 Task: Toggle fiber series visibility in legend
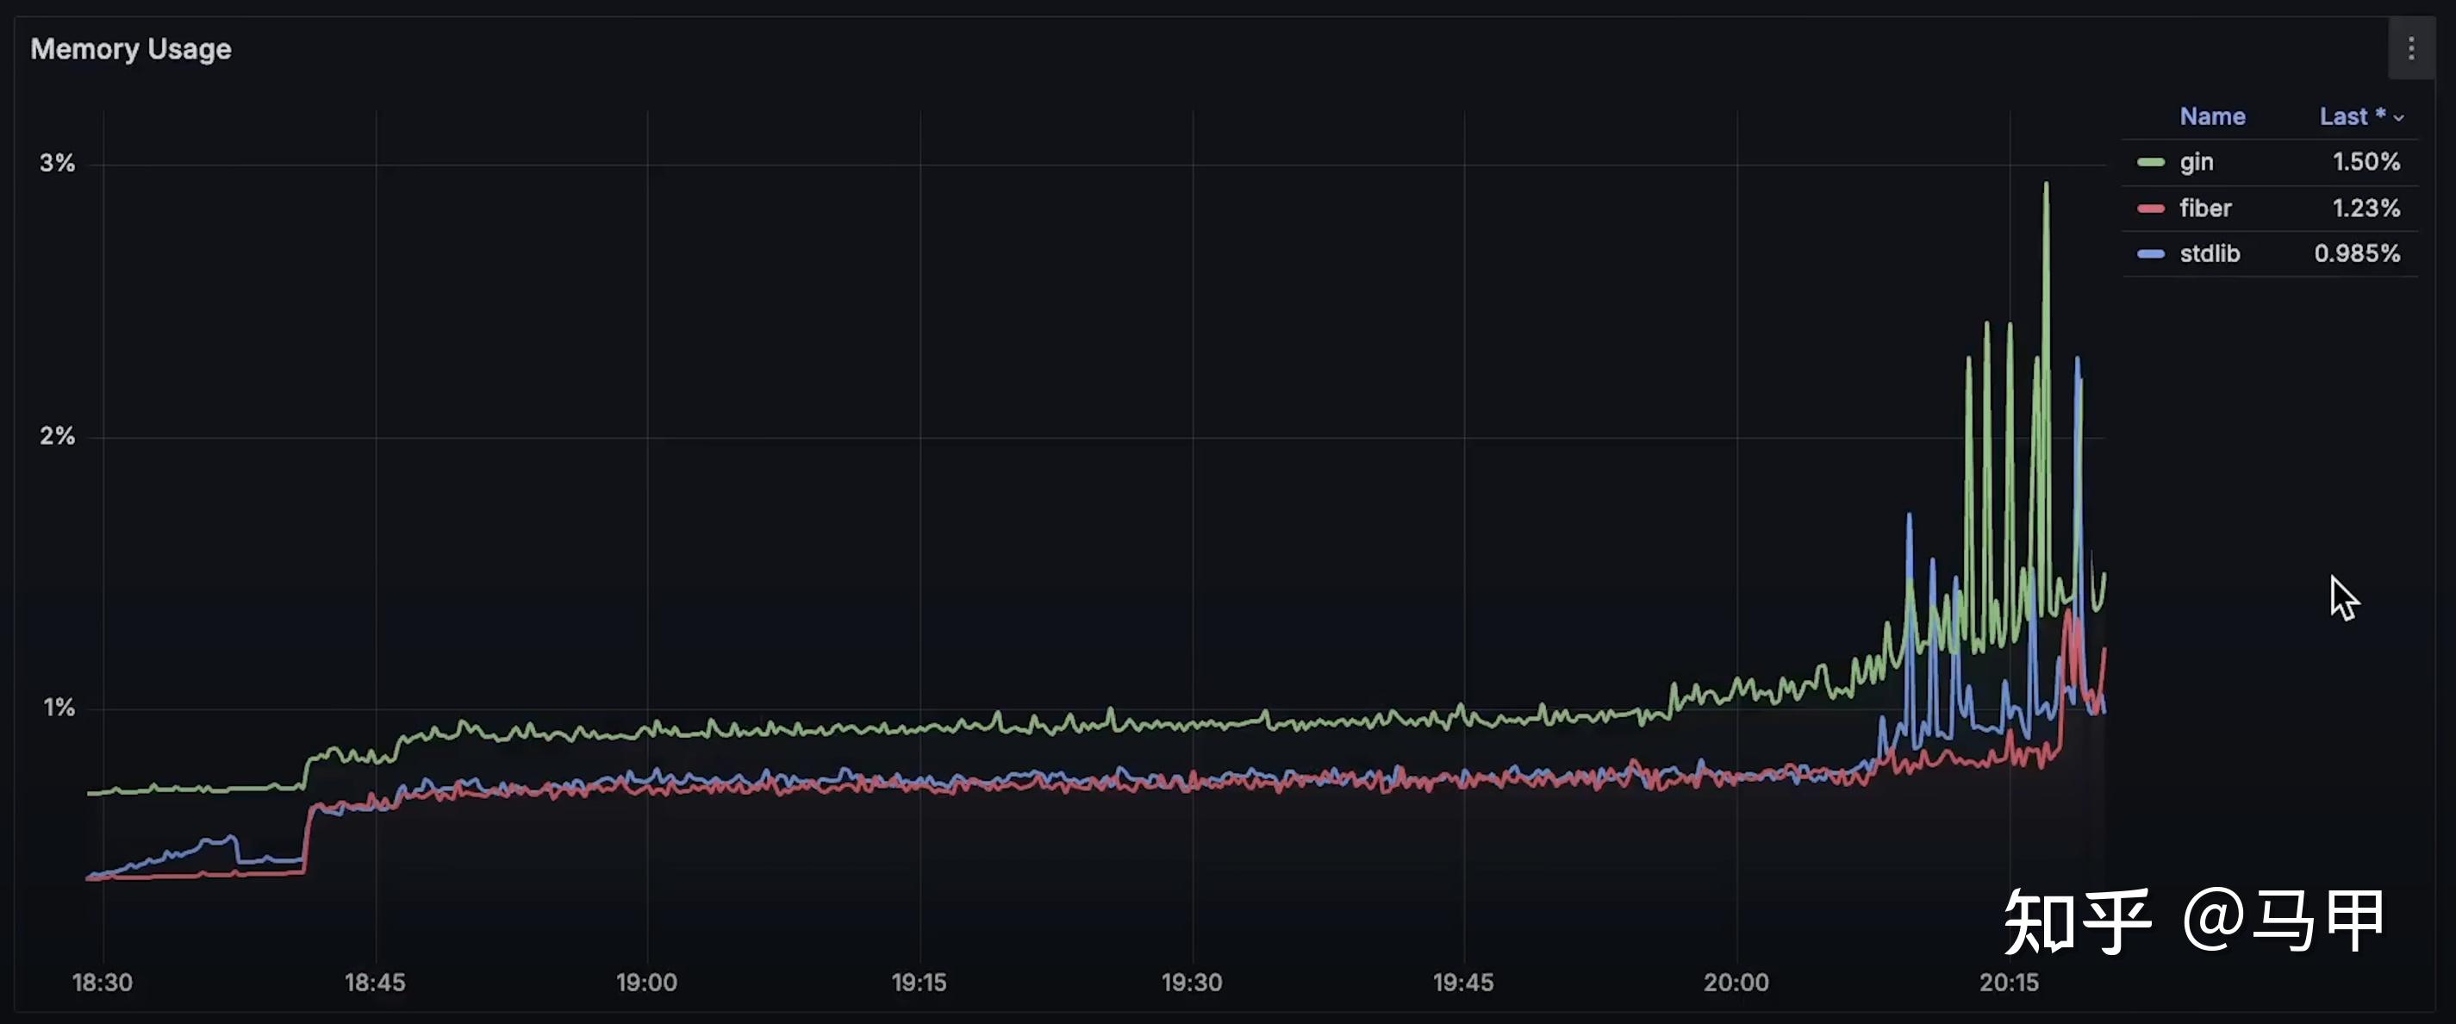click(x=2204, y=208)
